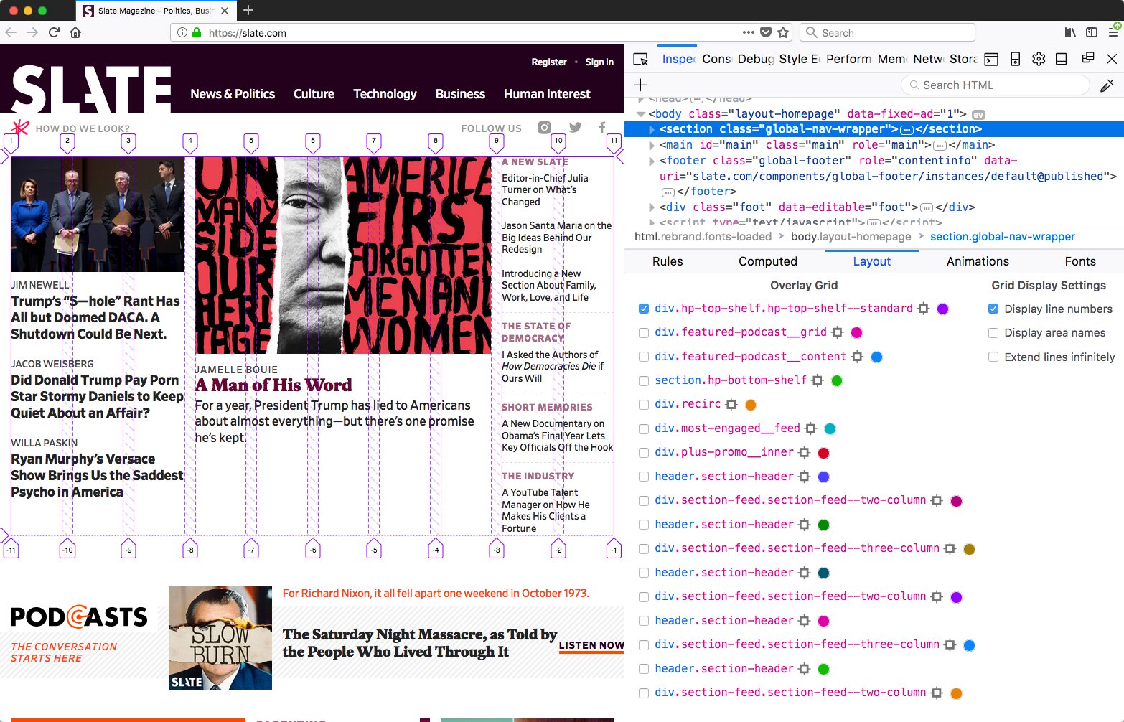
Task: Enable div.featured-podcast__grid overlay
Action: (644, 333)
